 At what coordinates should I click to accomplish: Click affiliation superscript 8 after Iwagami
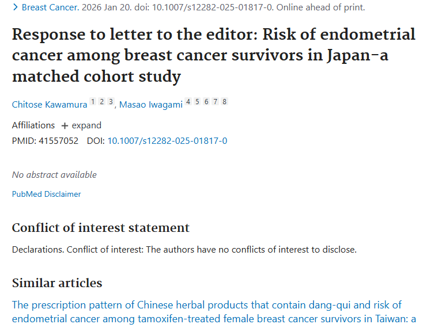[x=224, y=102]
